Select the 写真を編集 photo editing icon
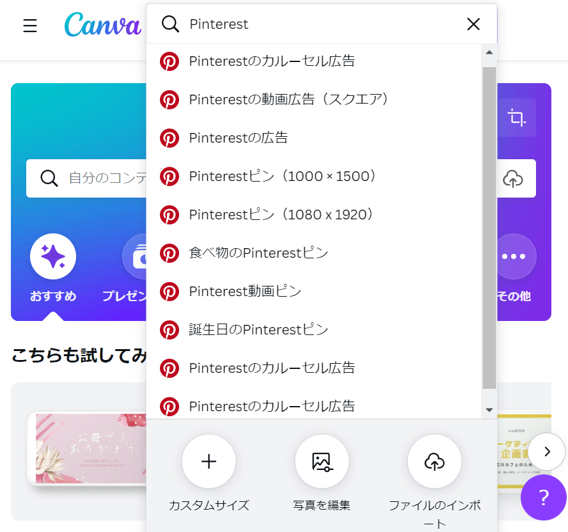The height and width of the screenshot is (532, 568). point(322,461)
